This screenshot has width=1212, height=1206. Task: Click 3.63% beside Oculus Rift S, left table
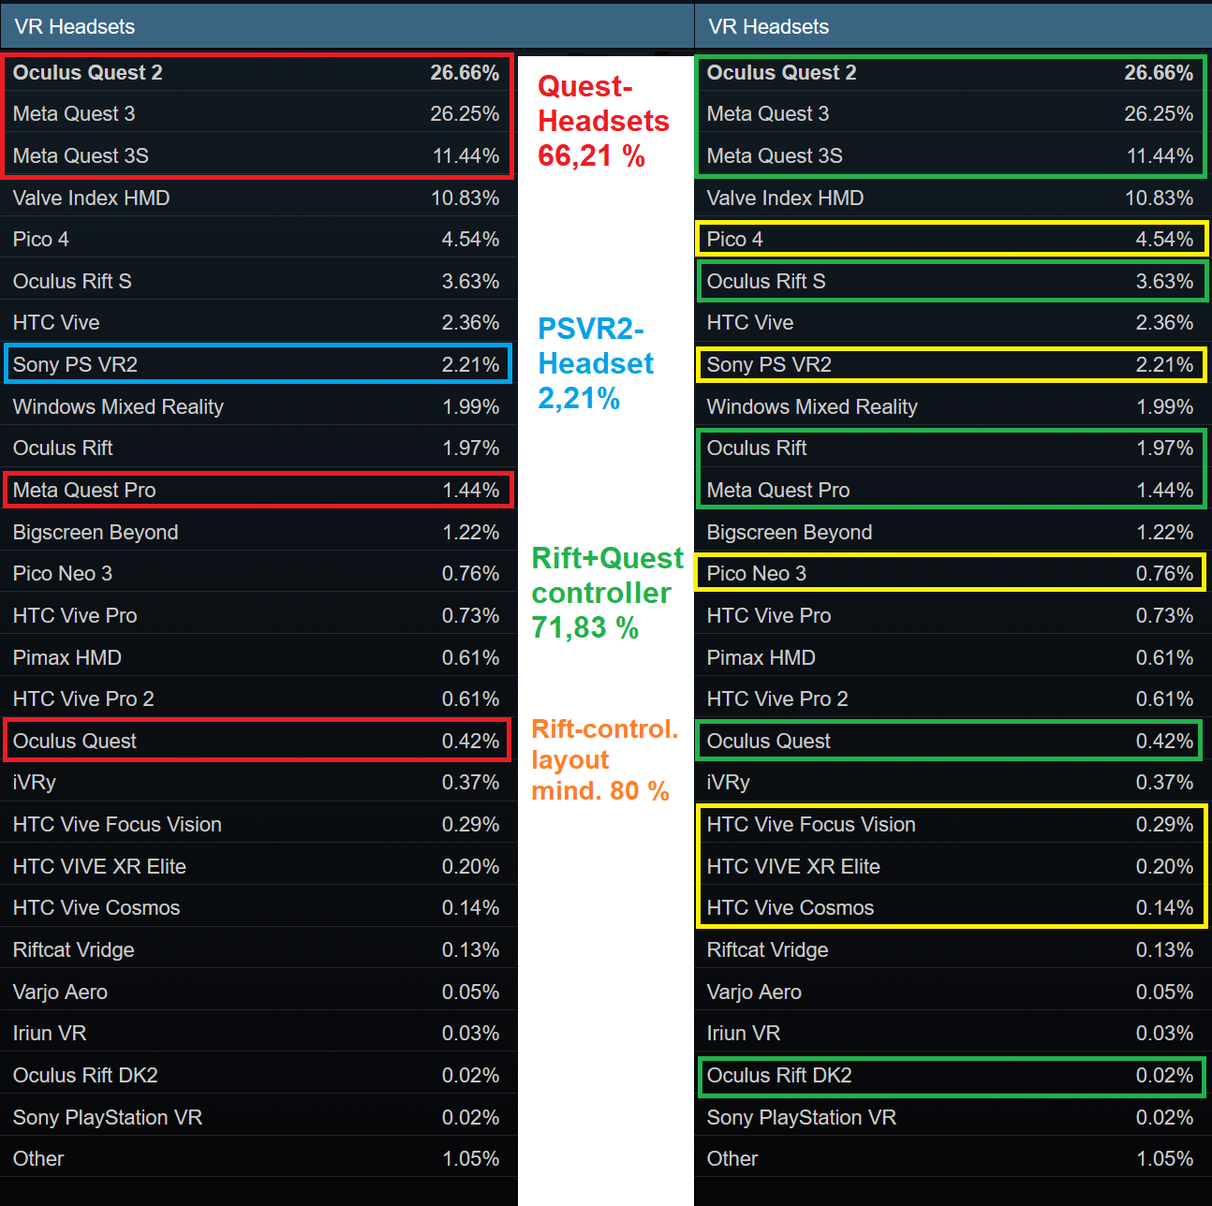pos(470,282)
